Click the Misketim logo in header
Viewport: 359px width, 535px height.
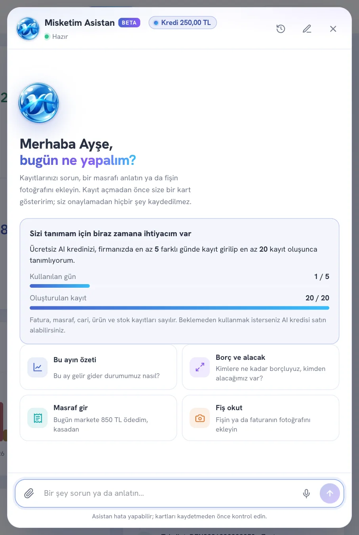click(x=28, y=29)
